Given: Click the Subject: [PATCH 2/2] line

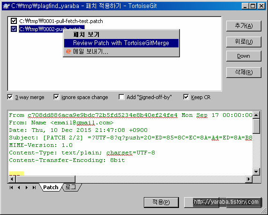Looking at the screenshot, I should pos(131,138).
